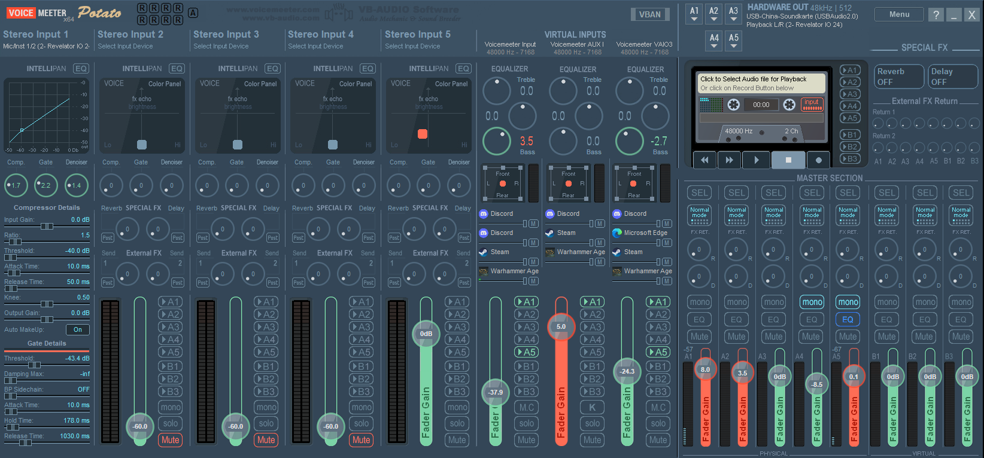Route recorder to bus B3 beside cassette
984x458 pixels.
pos(850,158)
